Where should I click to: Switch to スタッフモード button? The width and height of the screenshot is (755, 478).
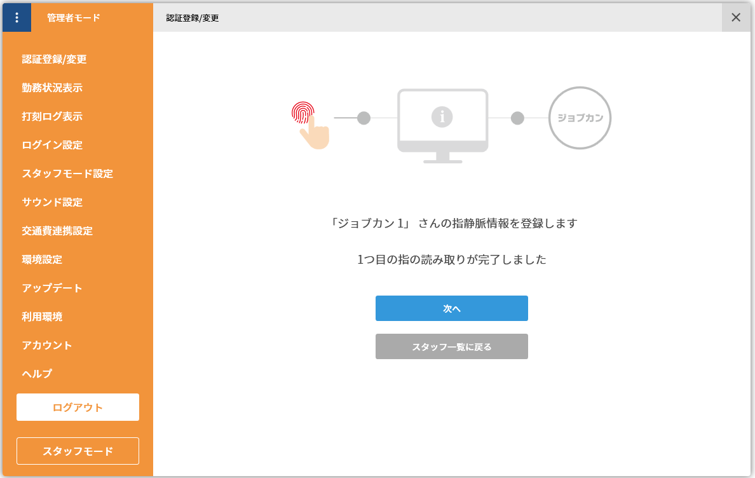(78, 451)
